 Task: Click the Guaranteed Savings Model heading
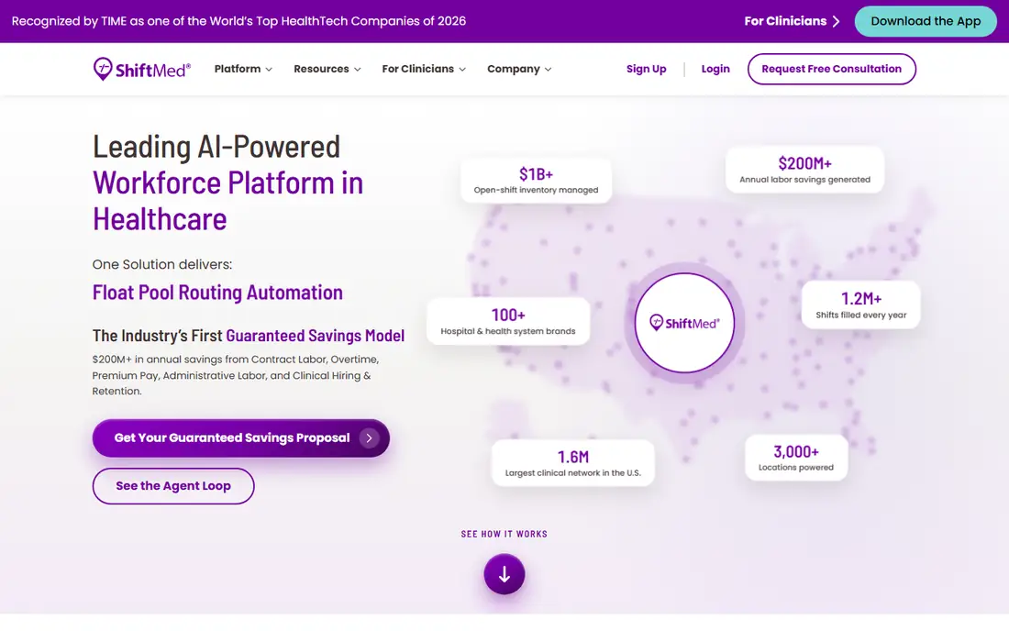(x=249, y=336)
